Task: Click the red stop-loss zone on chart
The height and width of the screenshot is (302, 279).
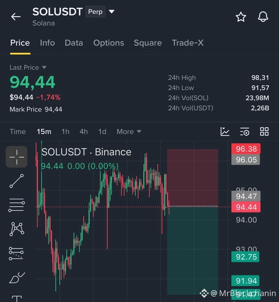Action: point(192,178)
